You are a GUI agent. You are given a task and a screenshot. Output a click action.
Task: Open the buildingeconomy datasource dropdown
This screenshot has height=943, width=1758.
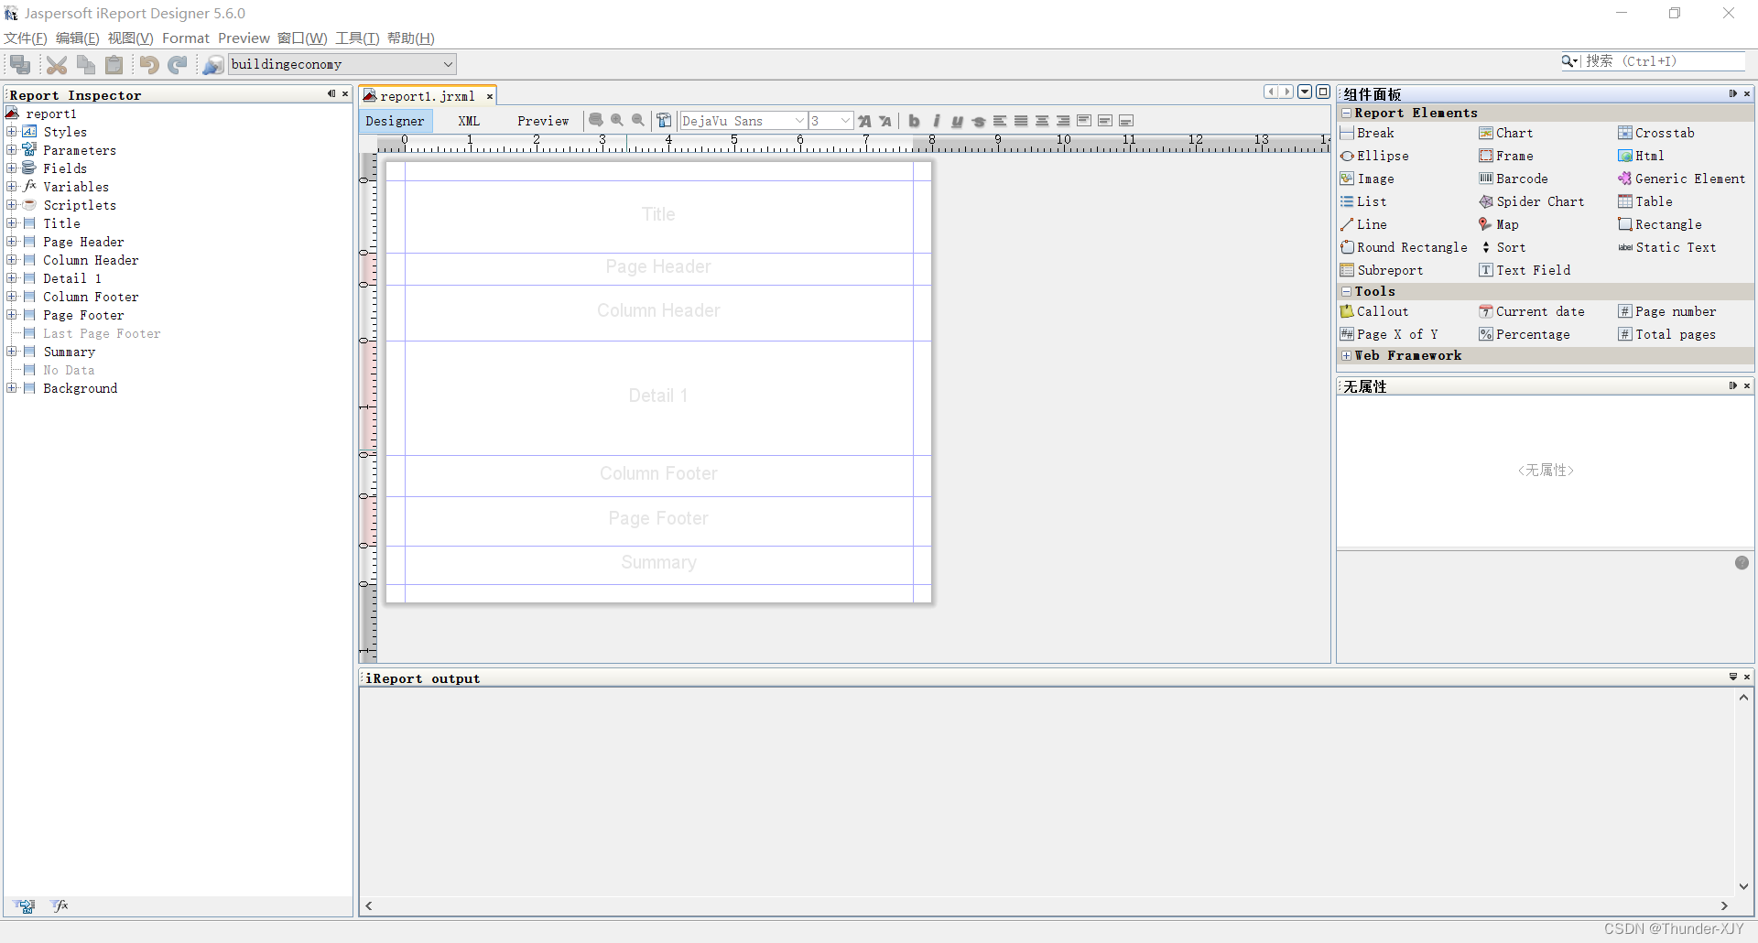tap(448, 64)
